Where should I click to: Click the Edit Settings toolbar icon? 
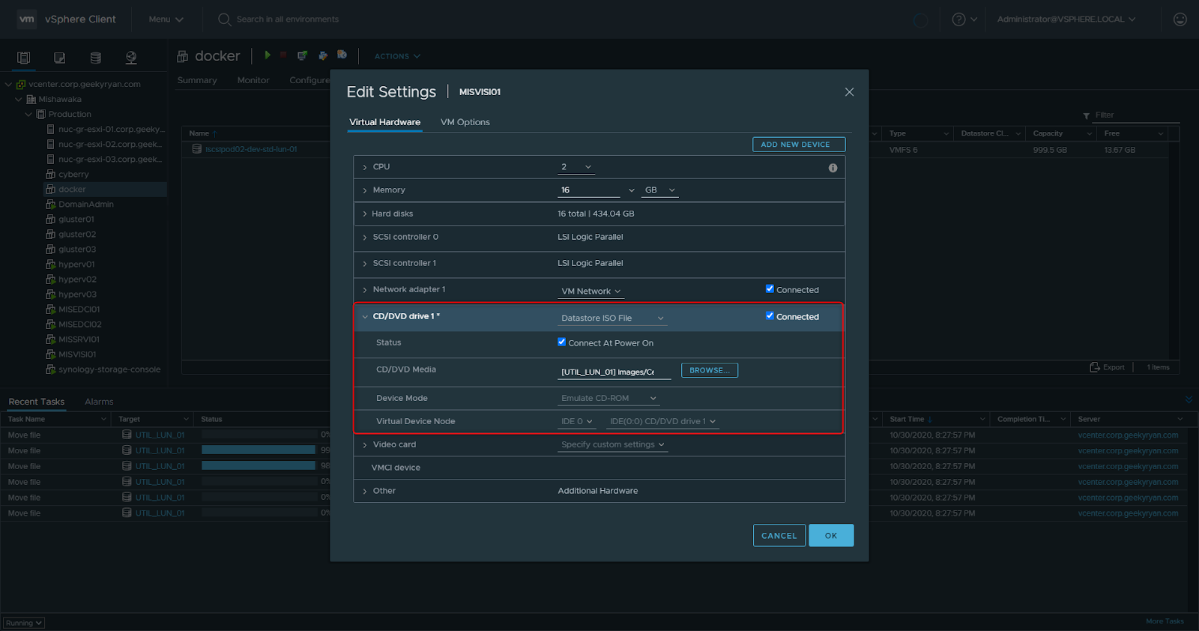[x=323, y=55]
